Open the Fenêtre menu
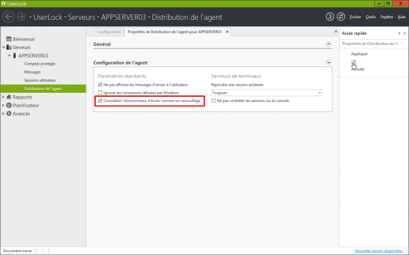The image size is (409, 255). (387, 17)
